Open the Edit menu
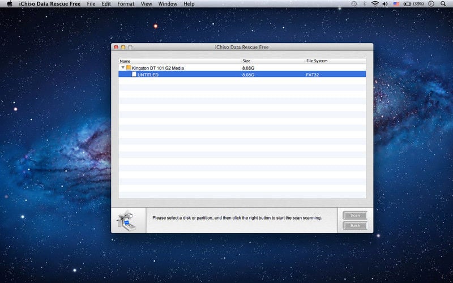The image size is (453, 283). point(106,4)
